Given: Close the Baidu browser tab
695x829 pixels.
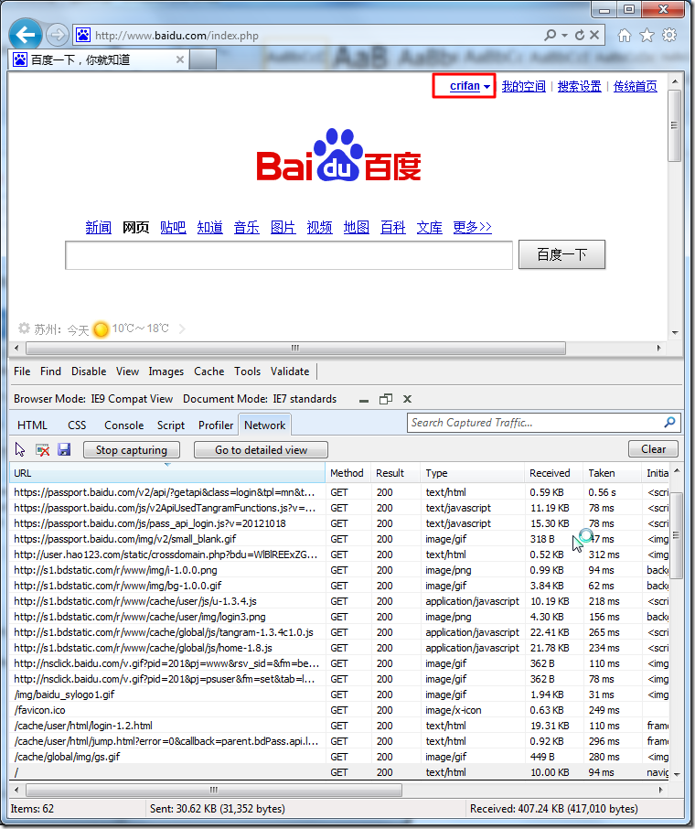Looking at the screenshot, I should click(180, 59).
